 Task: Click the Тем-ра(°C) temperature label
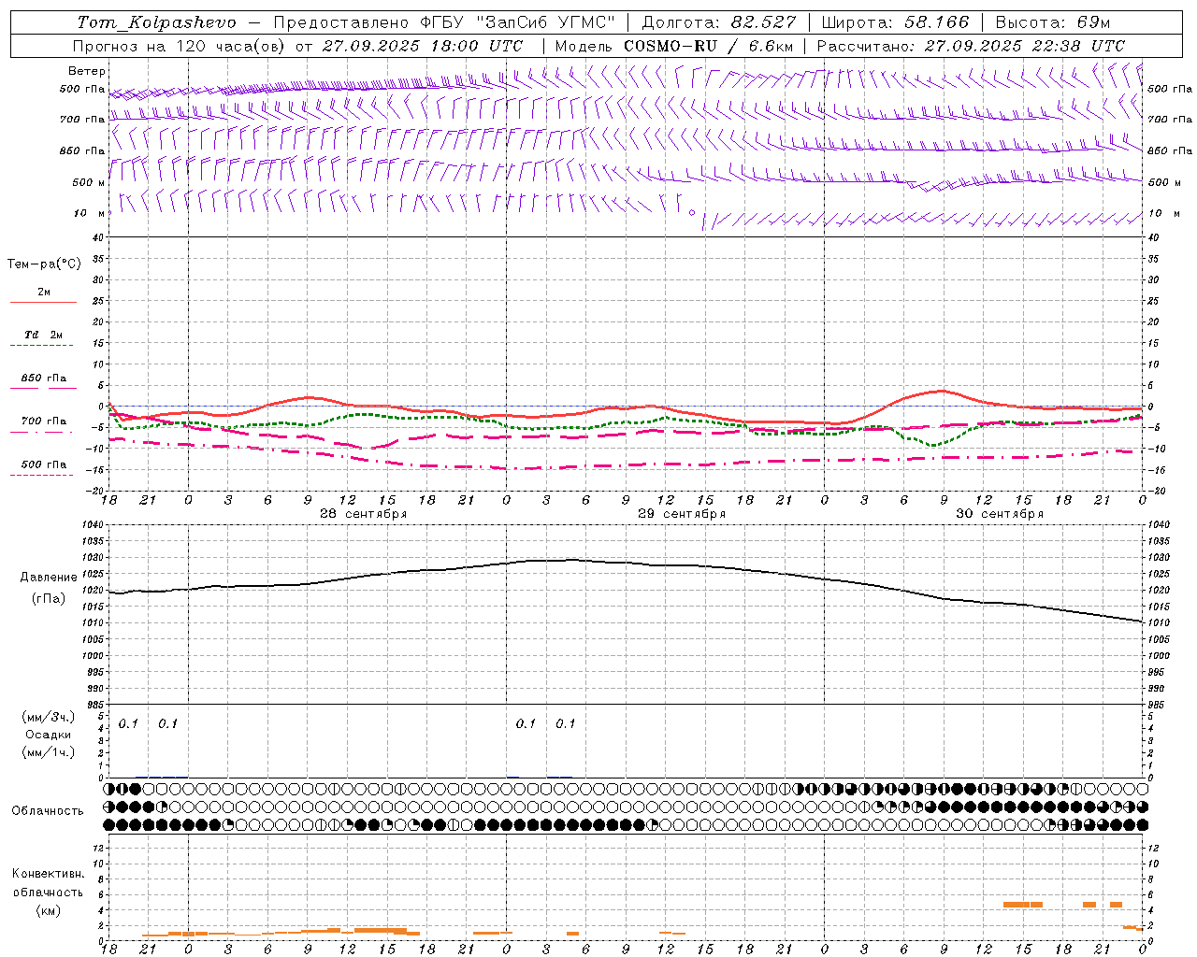pos(44,264)
